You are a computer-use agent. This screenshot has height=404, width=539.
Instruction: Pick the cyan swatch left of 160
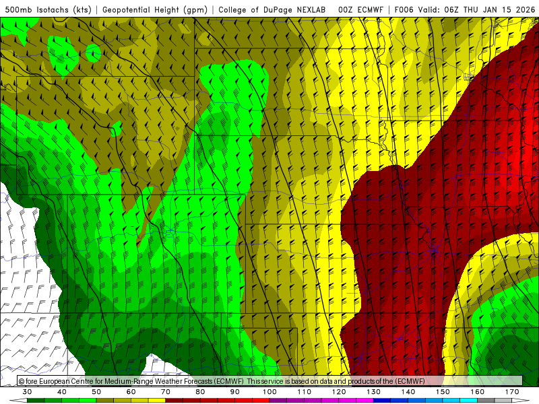469,401
